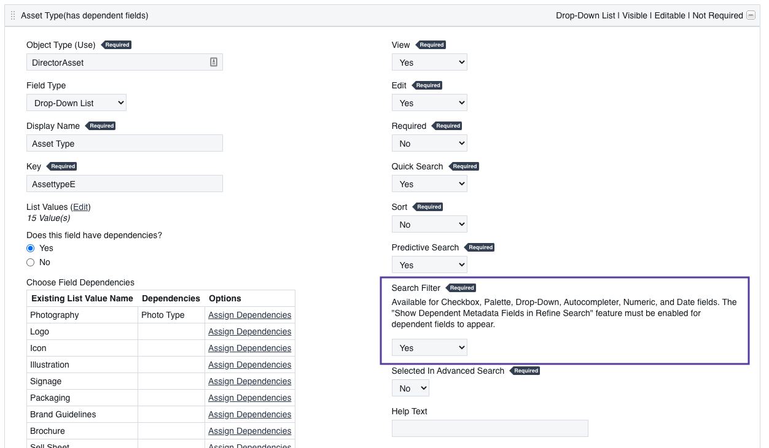Assign Dependencies for the Photography list value
Viewport: 769px width, 448px height.
click(249, 314)
